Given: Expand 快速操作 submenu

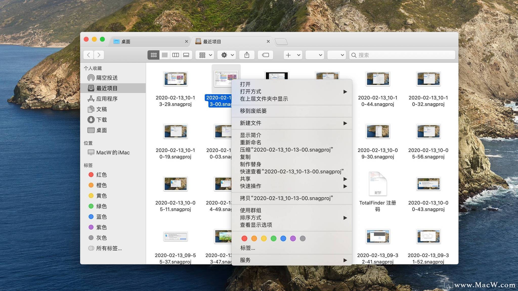Looking at the screenshot, I should click(x=292, y=186).
